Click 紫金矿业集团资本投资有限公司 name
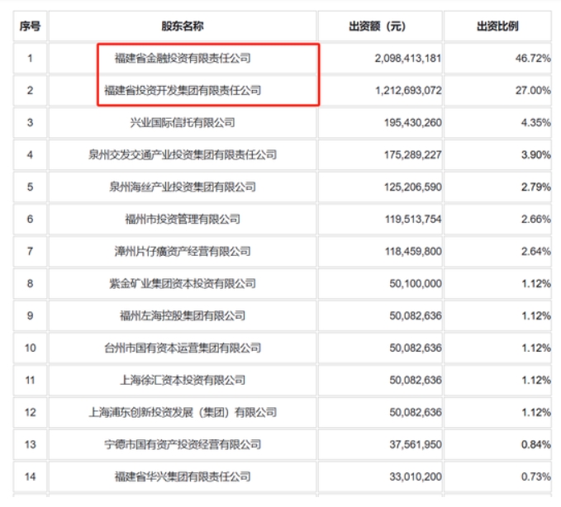The image size is (561, 507). [x=183, y=283]
